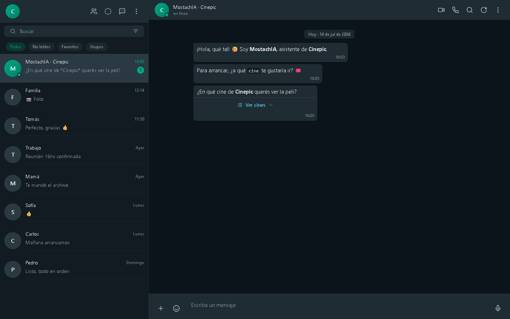Start a new chat with message icon
The width and height of the screenshot is (510, 319).
pyautogui.click(x=122, y=11)
